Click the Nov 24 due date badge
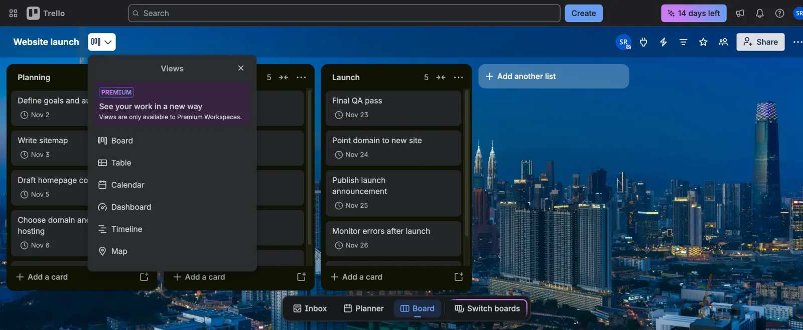This screenshot has width=803, height=330. 351,155
